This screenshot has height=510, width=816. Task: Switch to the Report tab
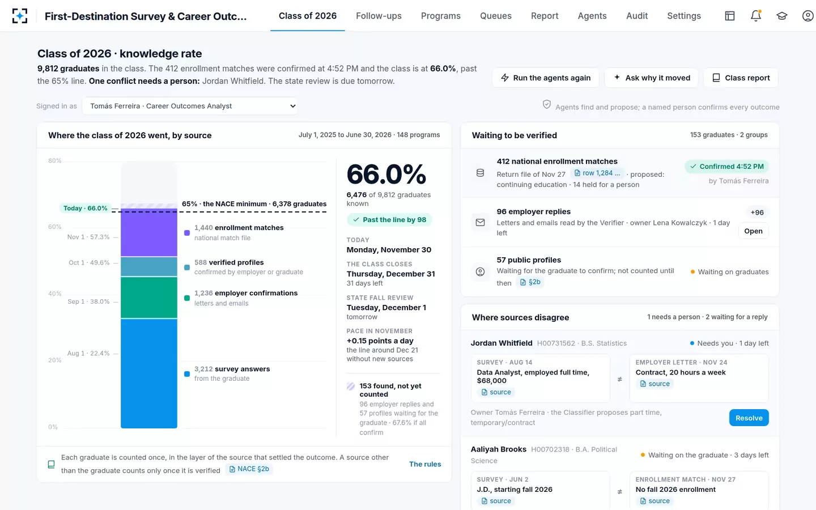pyautogui.click(x=545, y=16)
